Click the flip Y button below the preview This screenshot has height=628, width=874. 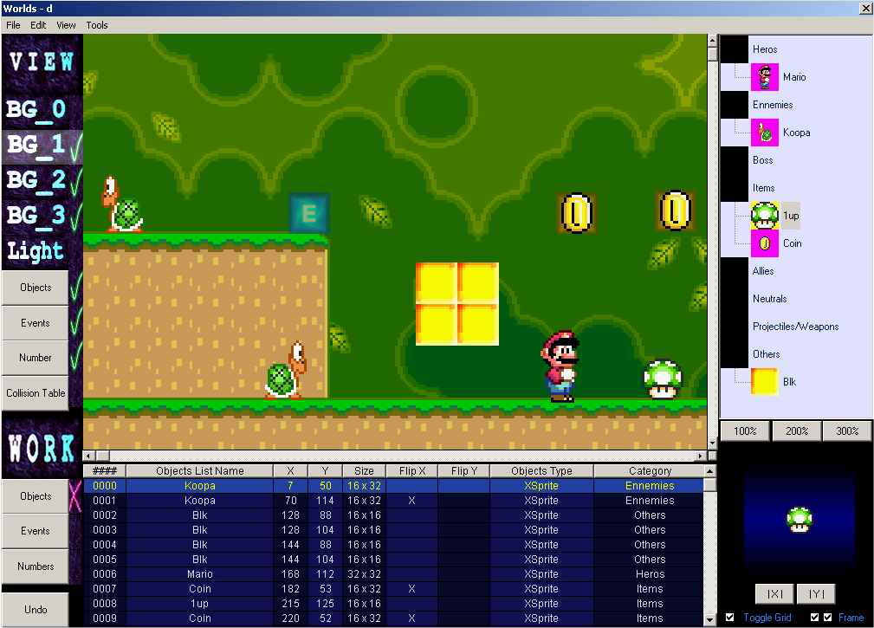pyautogui.click(x=816, y=593)
